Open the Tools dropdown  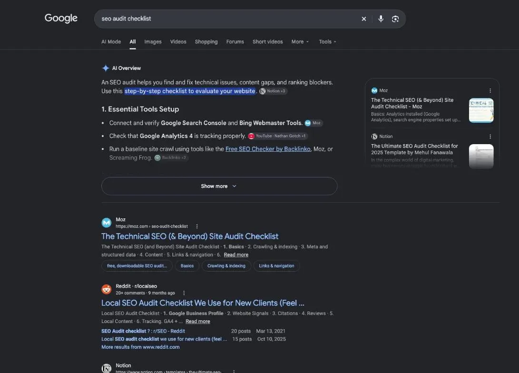327,42
